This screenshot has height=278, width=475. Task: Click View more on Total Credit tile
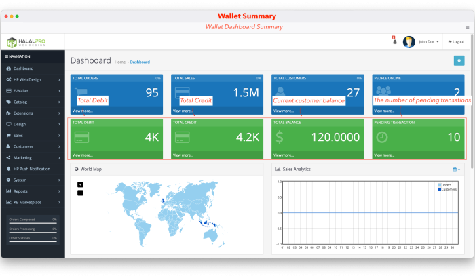tap(183, 155)
